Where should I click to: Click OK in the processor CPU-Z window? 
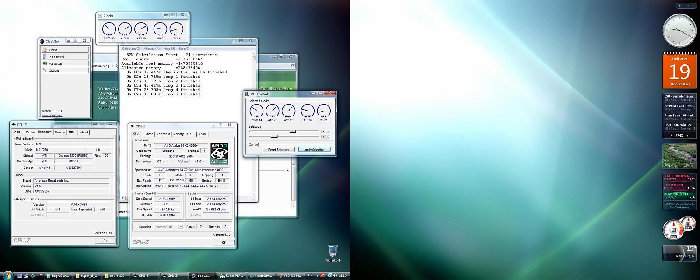tap(224, 242)
